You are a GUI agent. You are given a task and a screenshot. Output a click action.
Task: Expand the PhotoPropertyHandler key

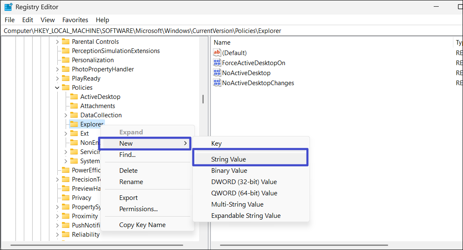(57, 69)
